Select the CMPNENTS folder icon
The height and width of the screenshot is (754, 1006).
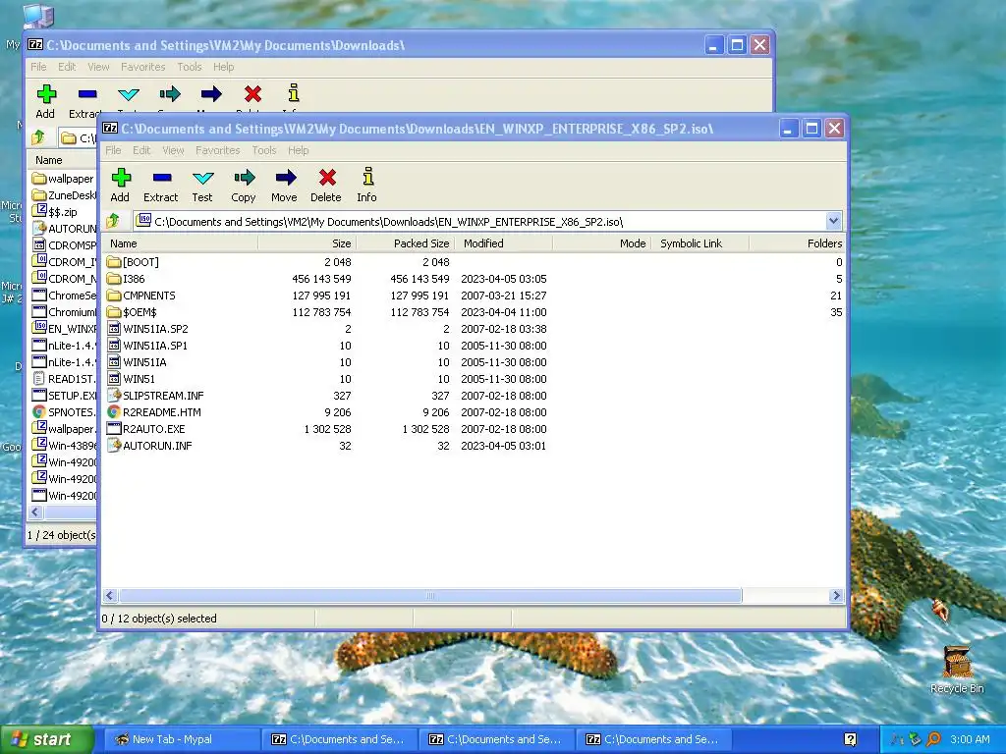pyautogui.click(x=114, y=296)
